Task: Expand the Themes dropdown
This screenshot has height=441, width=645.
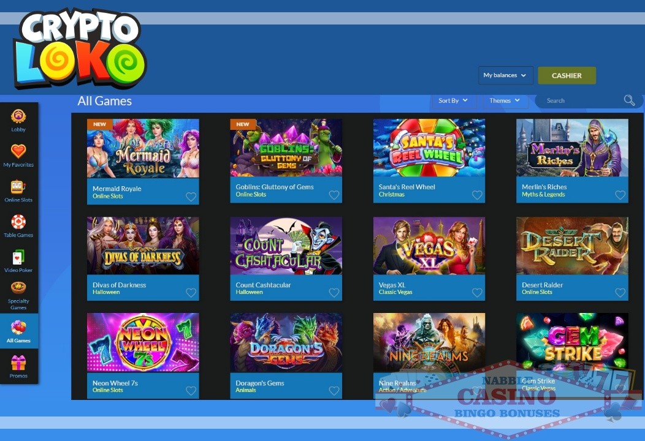Action: [x=505, y=100]
